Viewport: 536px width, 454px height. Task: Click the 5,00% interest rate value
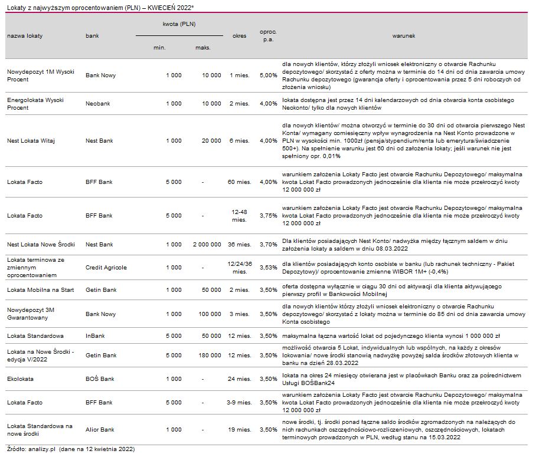pos(269,75)
